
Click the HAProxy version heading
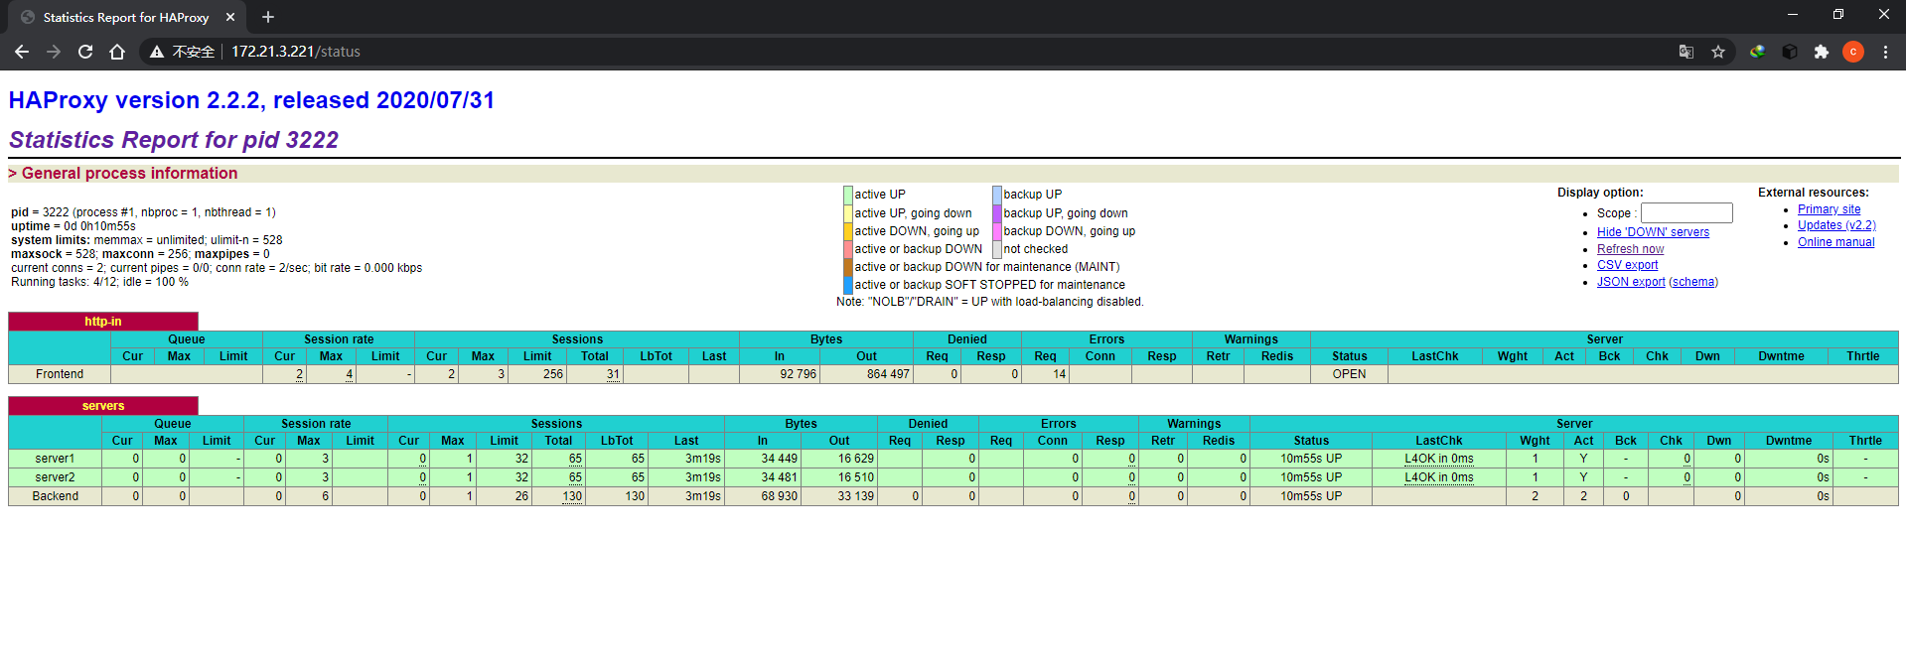(251, 100)
